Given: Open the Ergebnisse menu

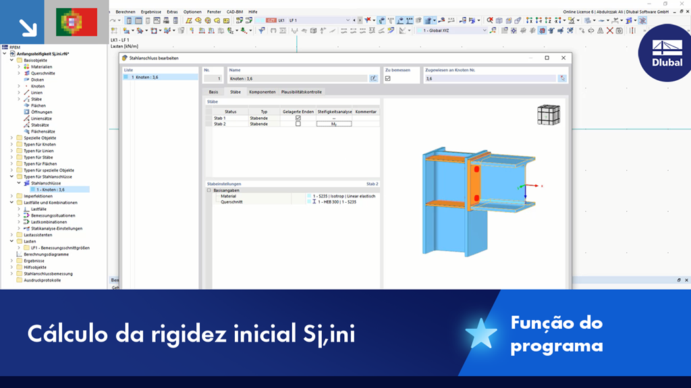Looking at the screenshot, I should pyautogui.click(x=150, y=12).
